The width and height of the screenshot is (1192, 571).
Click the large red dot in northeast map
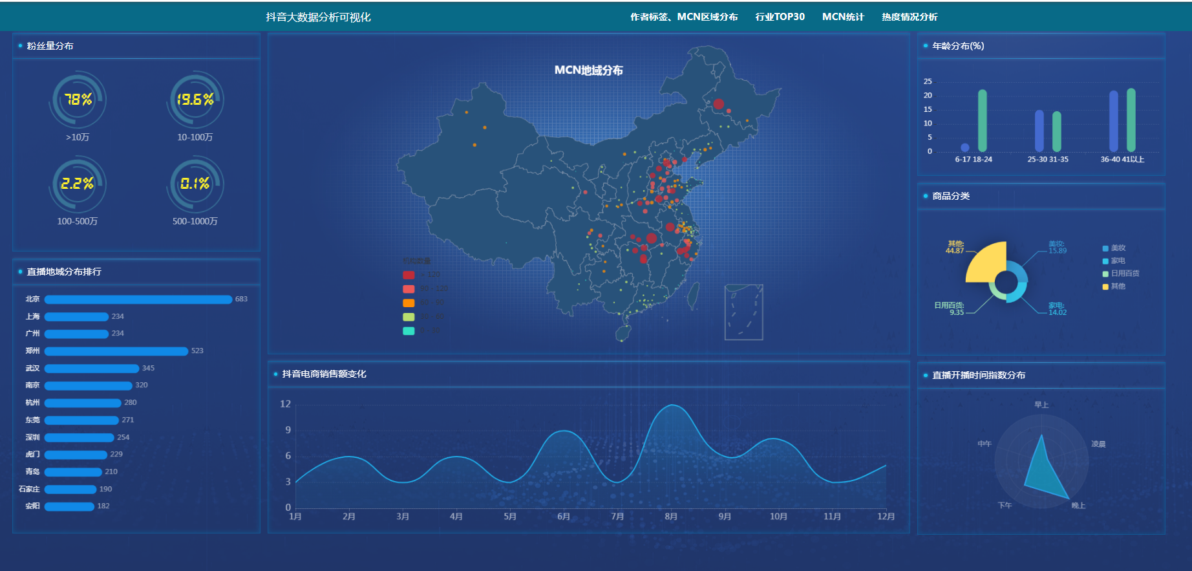tap(718, 104)
